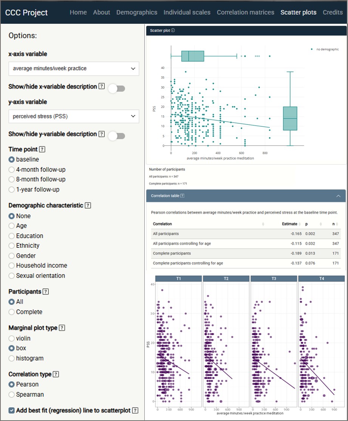
Task: Collapse the Correlation table panel
Action: pos(338,196)
